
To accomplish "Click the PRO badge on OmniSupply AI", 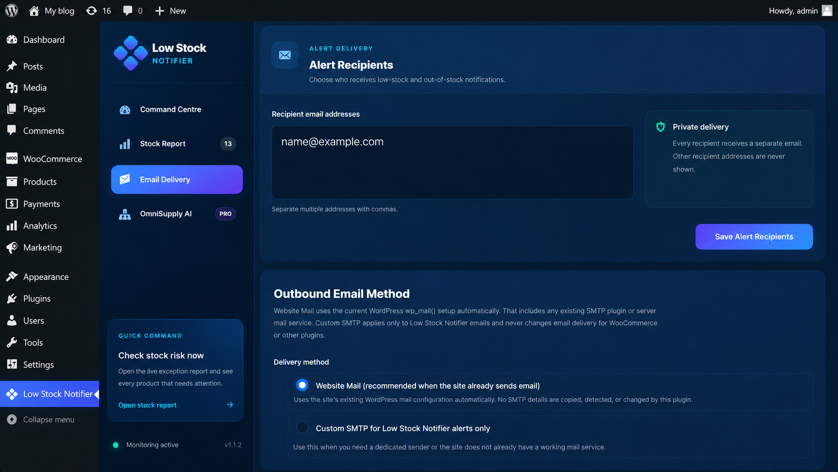I will [226, 214].
